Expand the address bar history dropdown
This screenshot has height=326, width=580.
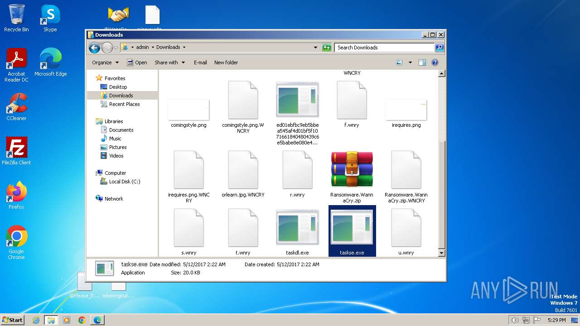(315, 47)
